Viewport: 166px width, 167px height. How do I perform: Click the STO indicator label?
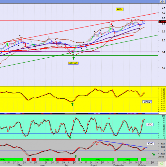point(150,125)
